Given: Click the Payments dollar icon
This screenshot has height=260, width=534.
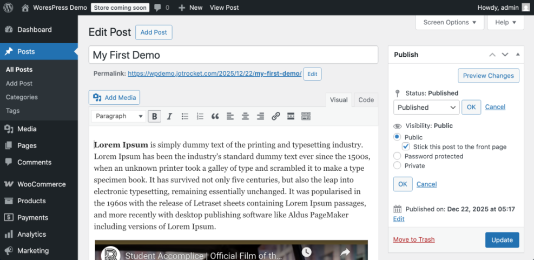Looking at the screenshot, I should pos(9,217).
